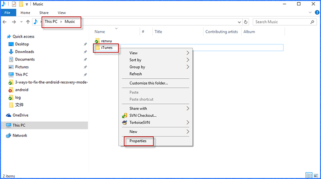Switch to Details view in status bar

tap(309, 175)
